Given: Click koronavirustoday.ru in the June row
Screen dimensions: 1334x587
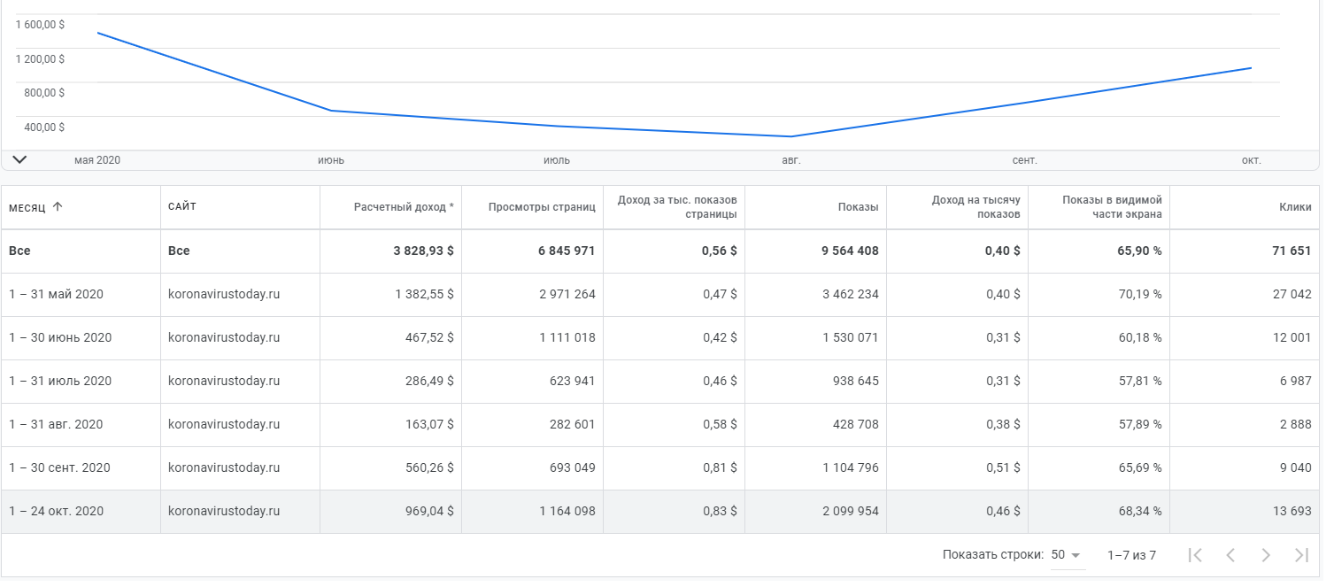Looking at the screenshot, I should [224, 337].
